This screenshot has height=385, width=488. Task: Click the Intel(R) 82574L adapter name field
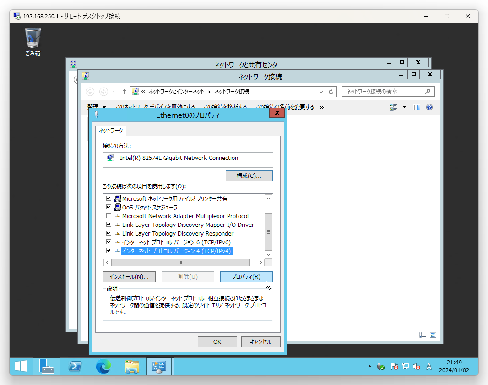(188, 160)
